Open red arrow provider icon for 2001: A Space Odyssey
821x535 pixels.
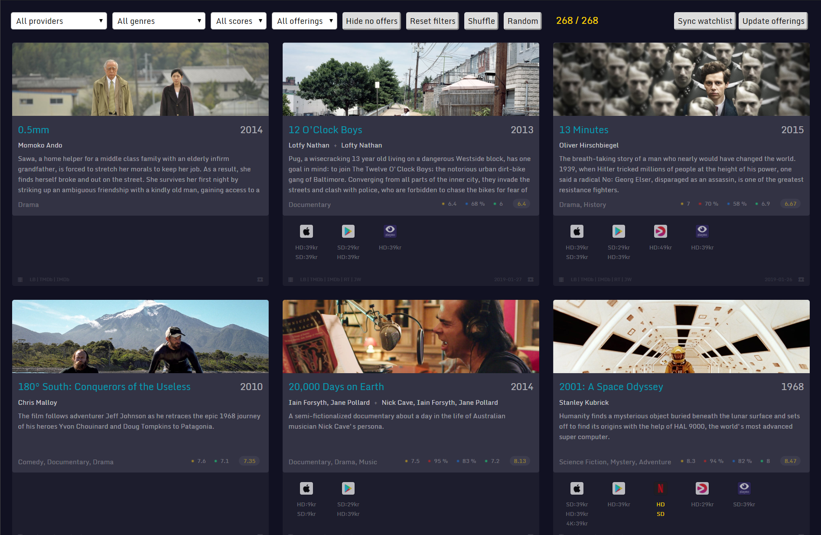[702, 489]
